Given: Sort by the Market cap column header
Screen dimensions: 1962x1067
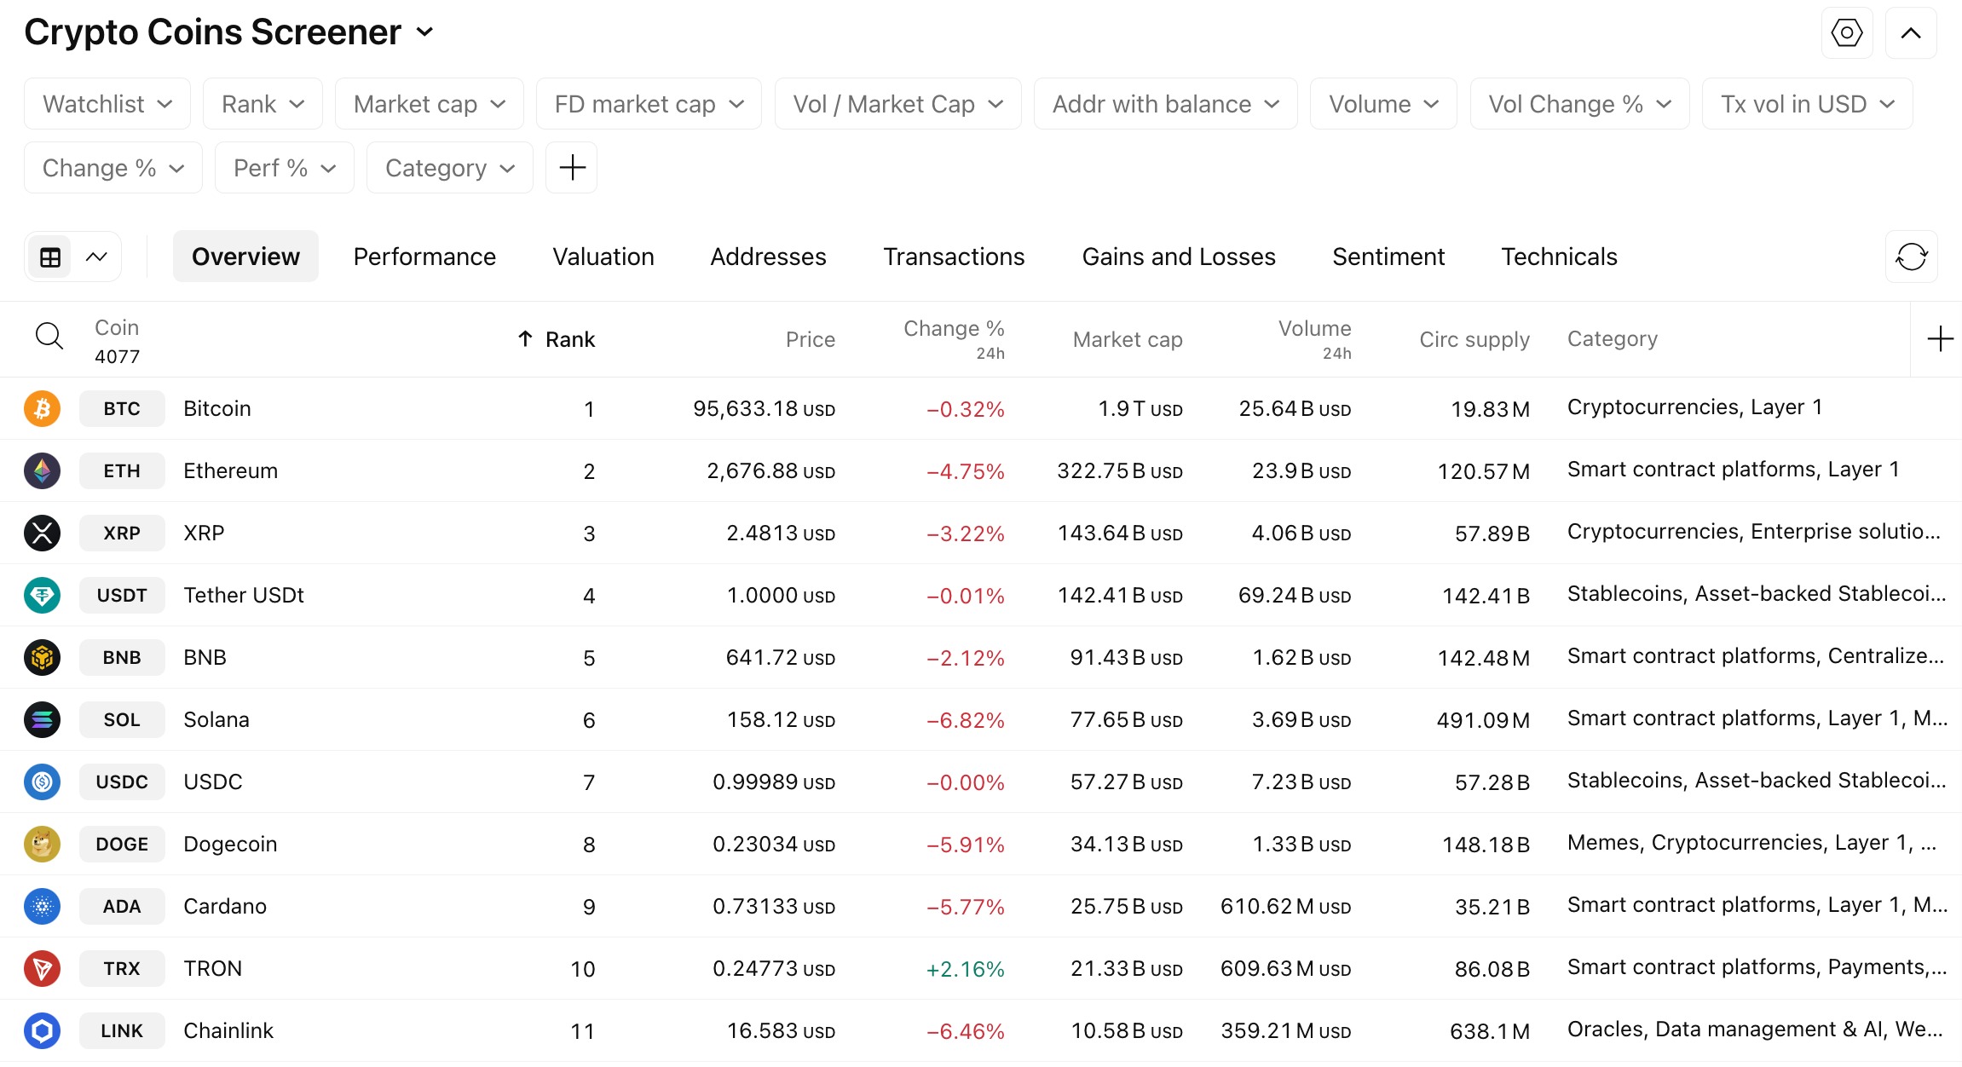Looking at the screenshot, I should [x=1127, y=339].
